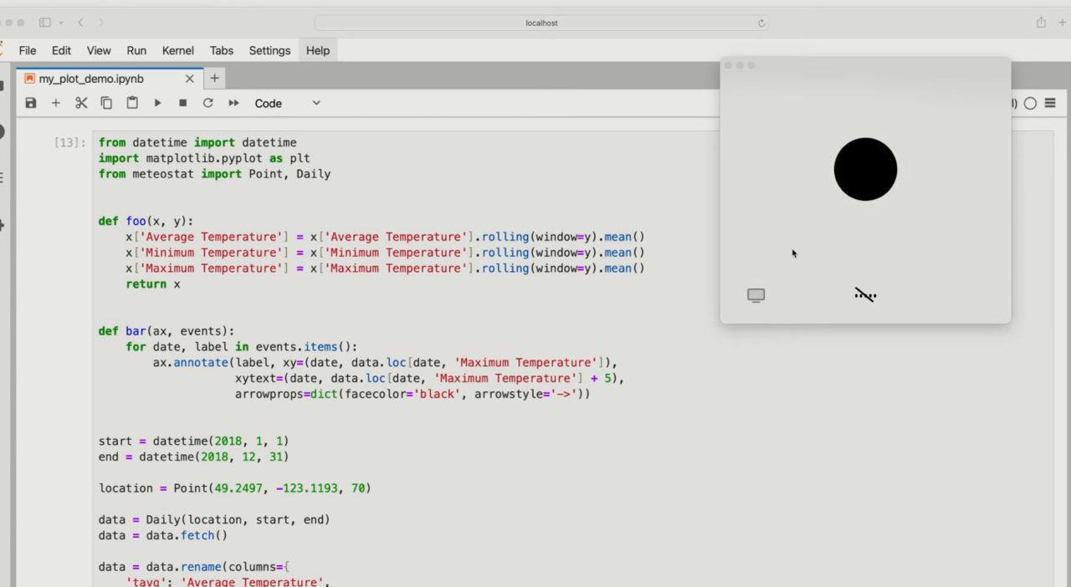
Task: Paste cell from the clipboard icon
Action: click(x=132, y=103)
